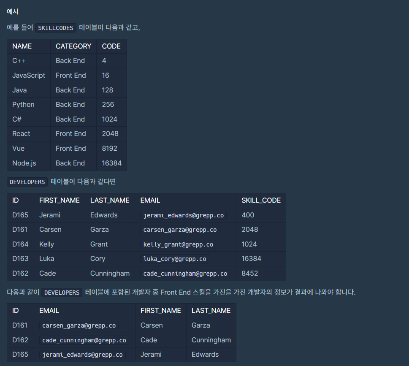Click D165 in the result table

point(20,355)
